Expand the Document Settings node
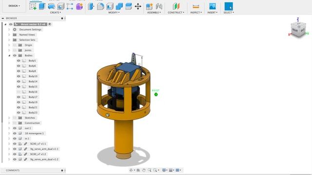The width and height of the screenshot is (312, 175). pos(9,29)
